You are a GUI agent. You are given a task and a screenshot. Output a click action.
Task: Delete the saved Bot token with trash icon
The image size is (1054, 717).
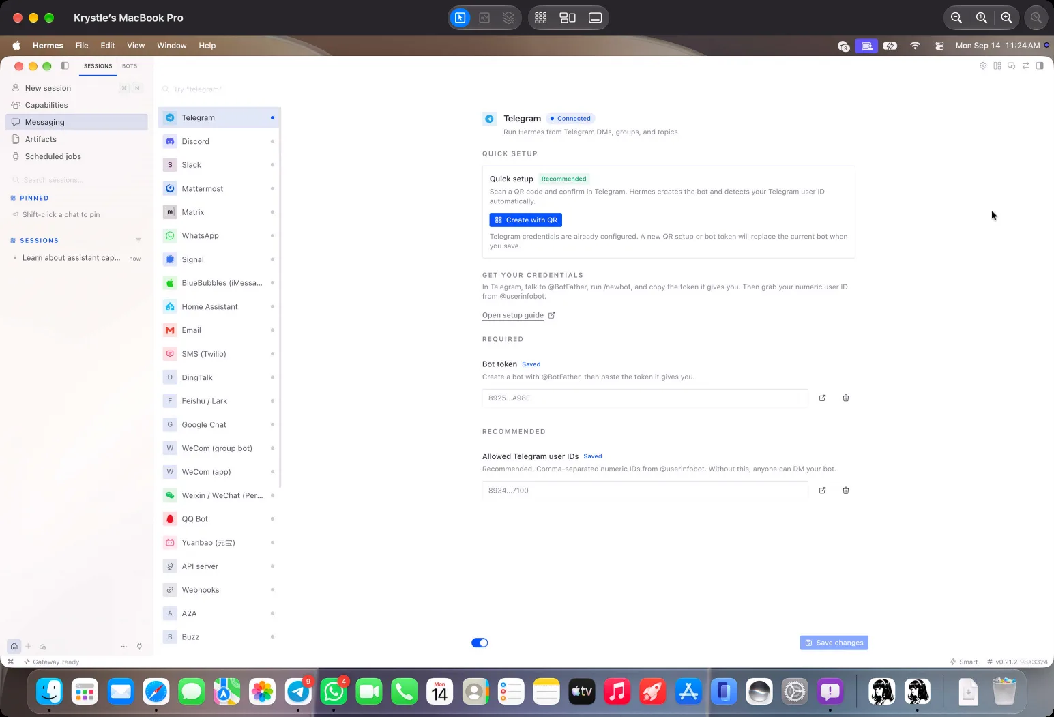tap(846, 398)
